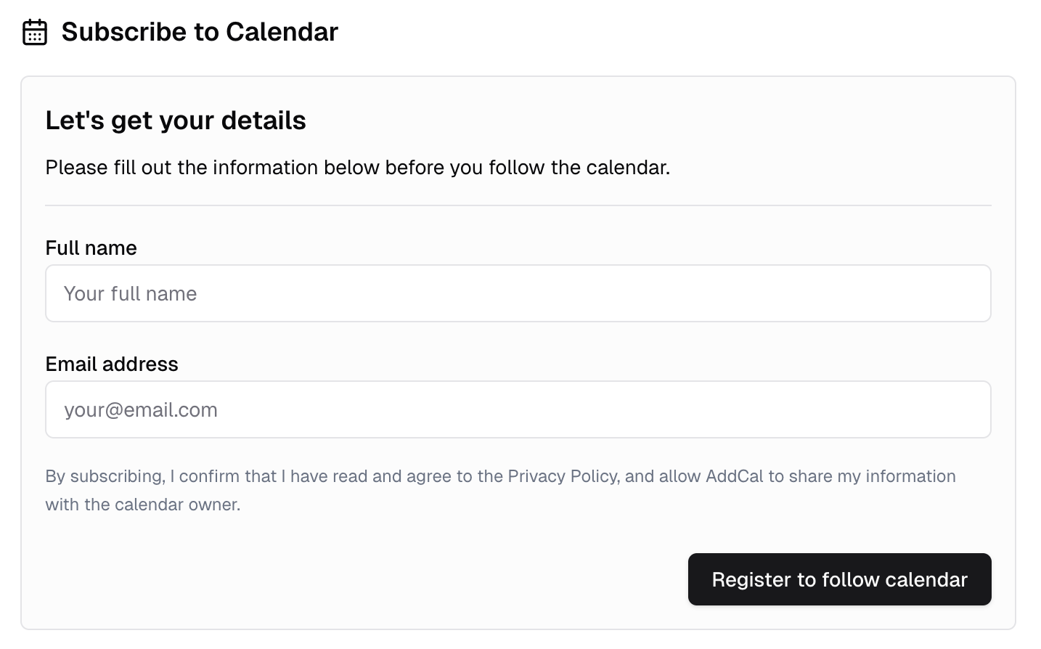Screen dimensions: 1041x649
Task: Click the instruction text below the heading
Action: coord(359,168)
